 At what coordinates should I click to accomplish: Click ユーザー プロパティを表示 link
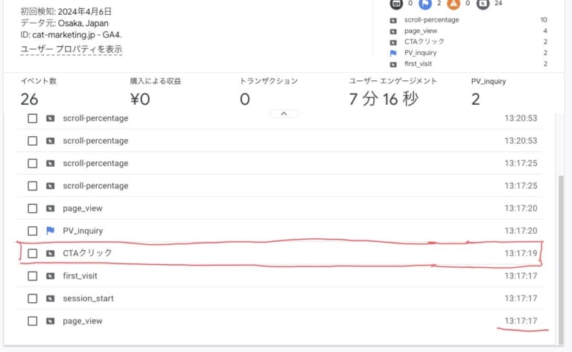tap(71, 50)
